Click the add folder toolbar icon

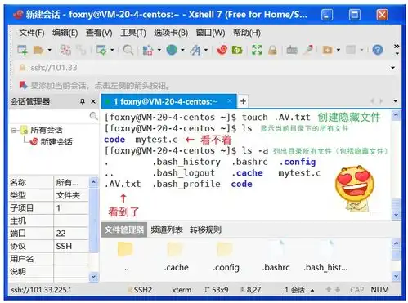pos(327,50)
